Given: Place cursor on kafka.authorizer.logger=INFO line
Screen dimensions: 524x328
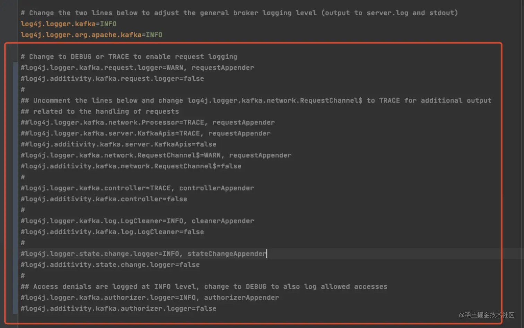Looking at the screenshot, I should coord(150,298).
